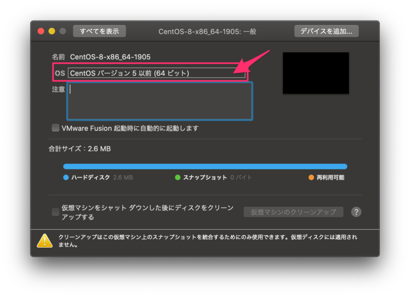Click the blue disk usage bar
Viewport: 410px width, 297px height.
[x=206, y=166]
